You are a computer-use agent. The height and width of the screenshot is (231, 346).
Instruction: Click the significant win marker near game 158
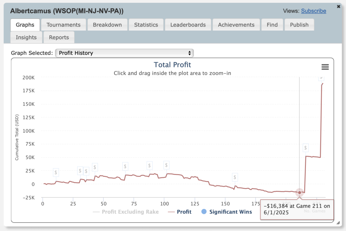(x=235, y=177)
